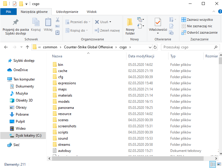Select Szybki dostęp in navigation pane

point(21,61)
